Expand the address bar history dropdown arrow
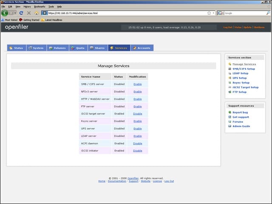This screenshot has height=204, width=272. [213, 13]
